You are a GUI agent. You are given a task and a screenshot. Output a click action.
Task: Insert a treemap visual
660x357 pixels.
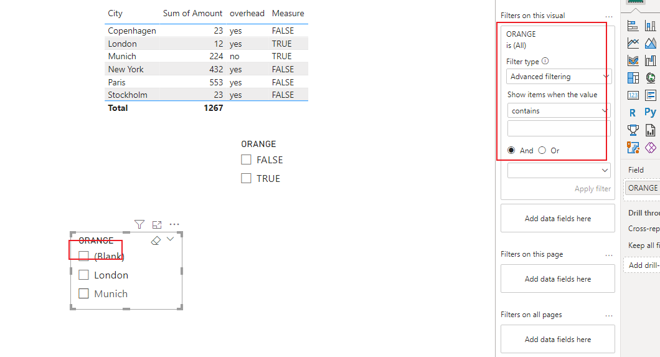point(633,78)
